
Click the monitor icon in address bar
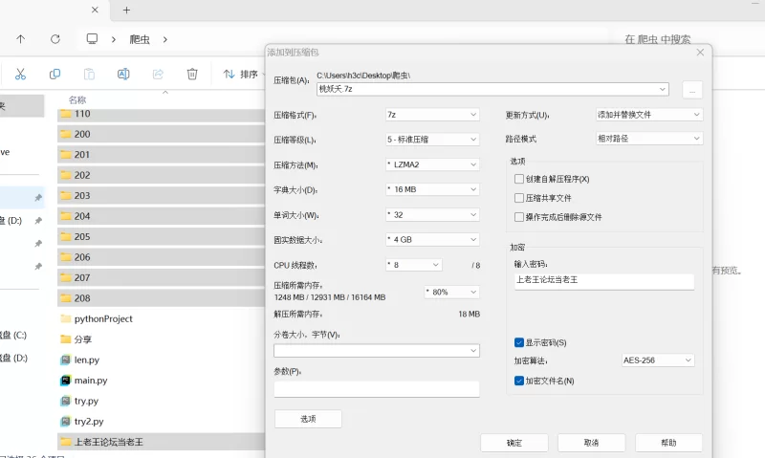pyautogui.click(x=92, y=39)
